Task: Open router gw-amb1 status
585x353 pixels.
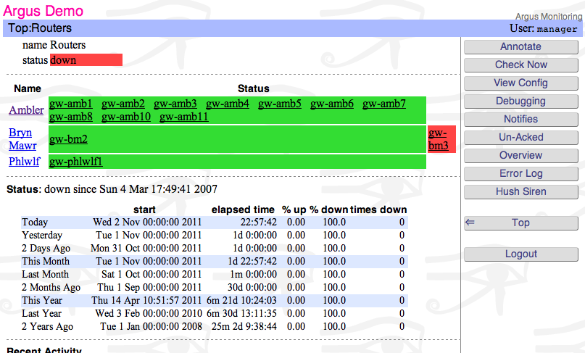Action: 71,104
